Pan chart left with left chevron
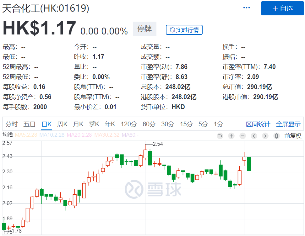305x236 pixels. click(254, 136)
